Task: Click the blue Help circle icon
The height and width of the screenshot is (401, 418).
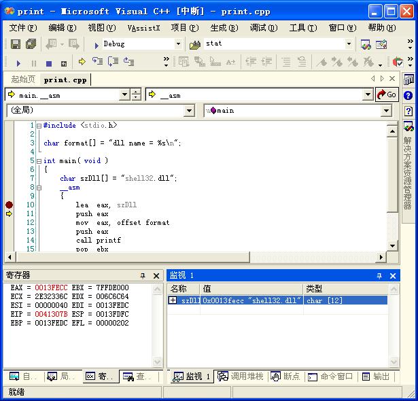Action: (x=408, y=95)
